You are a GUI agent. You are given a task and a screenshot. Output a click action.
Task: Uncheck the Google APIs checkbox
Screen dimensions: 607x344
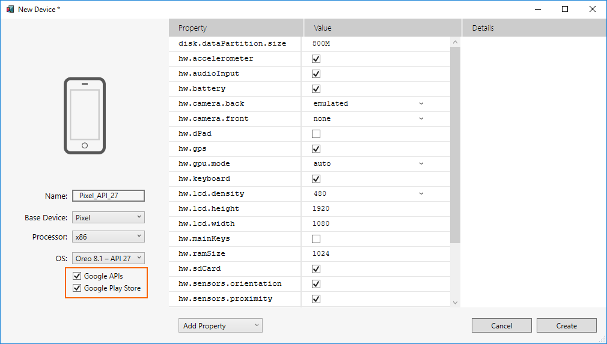76,276
